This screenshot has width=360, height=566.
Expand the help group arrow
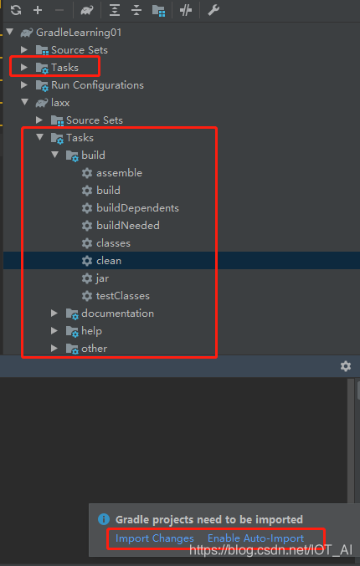(x=54, y=330)
